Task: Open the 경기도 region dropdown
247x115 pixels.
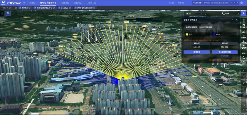Action: click(x=194, y=14)
